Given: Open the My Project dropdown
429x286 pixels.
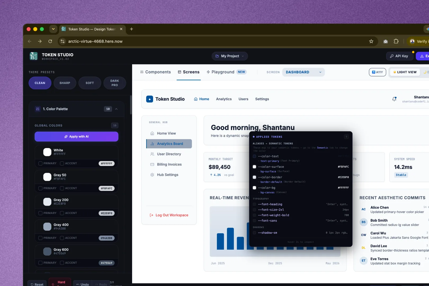Looking at the screenshot, I should pyautogui.click(x=230, y=56).
